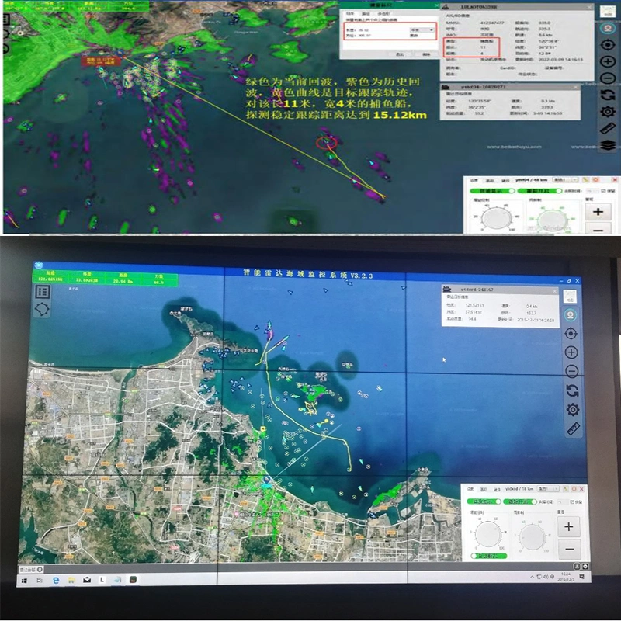
Task: Tick the checkbox in 18 km radar panel
Action: tap(571, 501)
